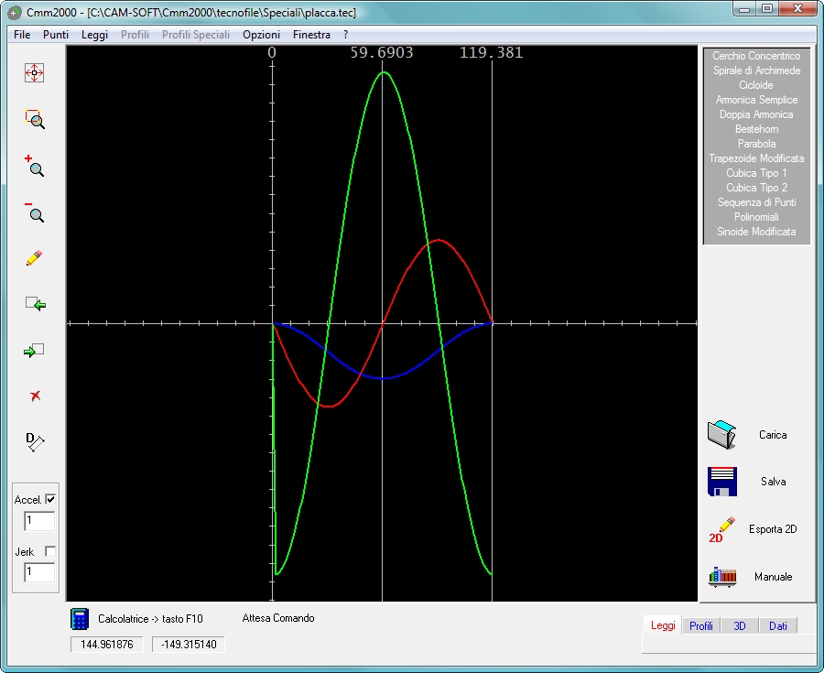Click the Manuale label

point(773,577)
